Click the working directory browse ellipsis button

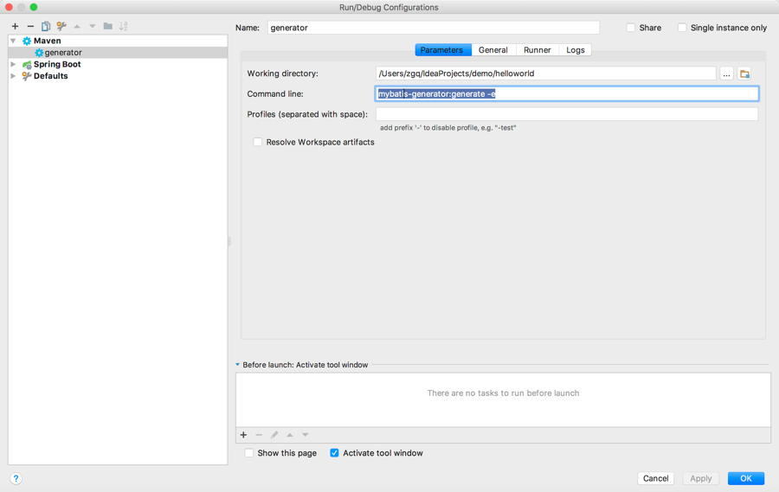[726, 74]
